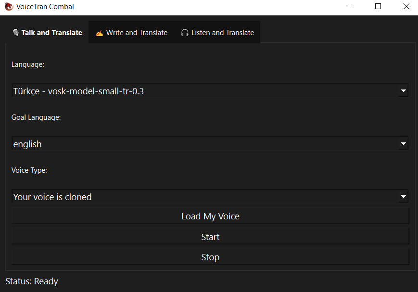Click the Status: Ready text
The image size is (418, 292).
click(32, 281)
